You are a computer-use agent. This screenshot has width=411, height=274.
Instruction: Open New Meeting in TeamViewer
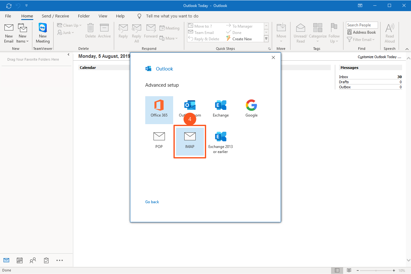[x=42, y=33]
